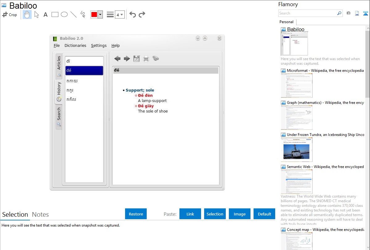The image size is (370, 250).
Task: Choose the text annotation tool
Action: point(45,14)
